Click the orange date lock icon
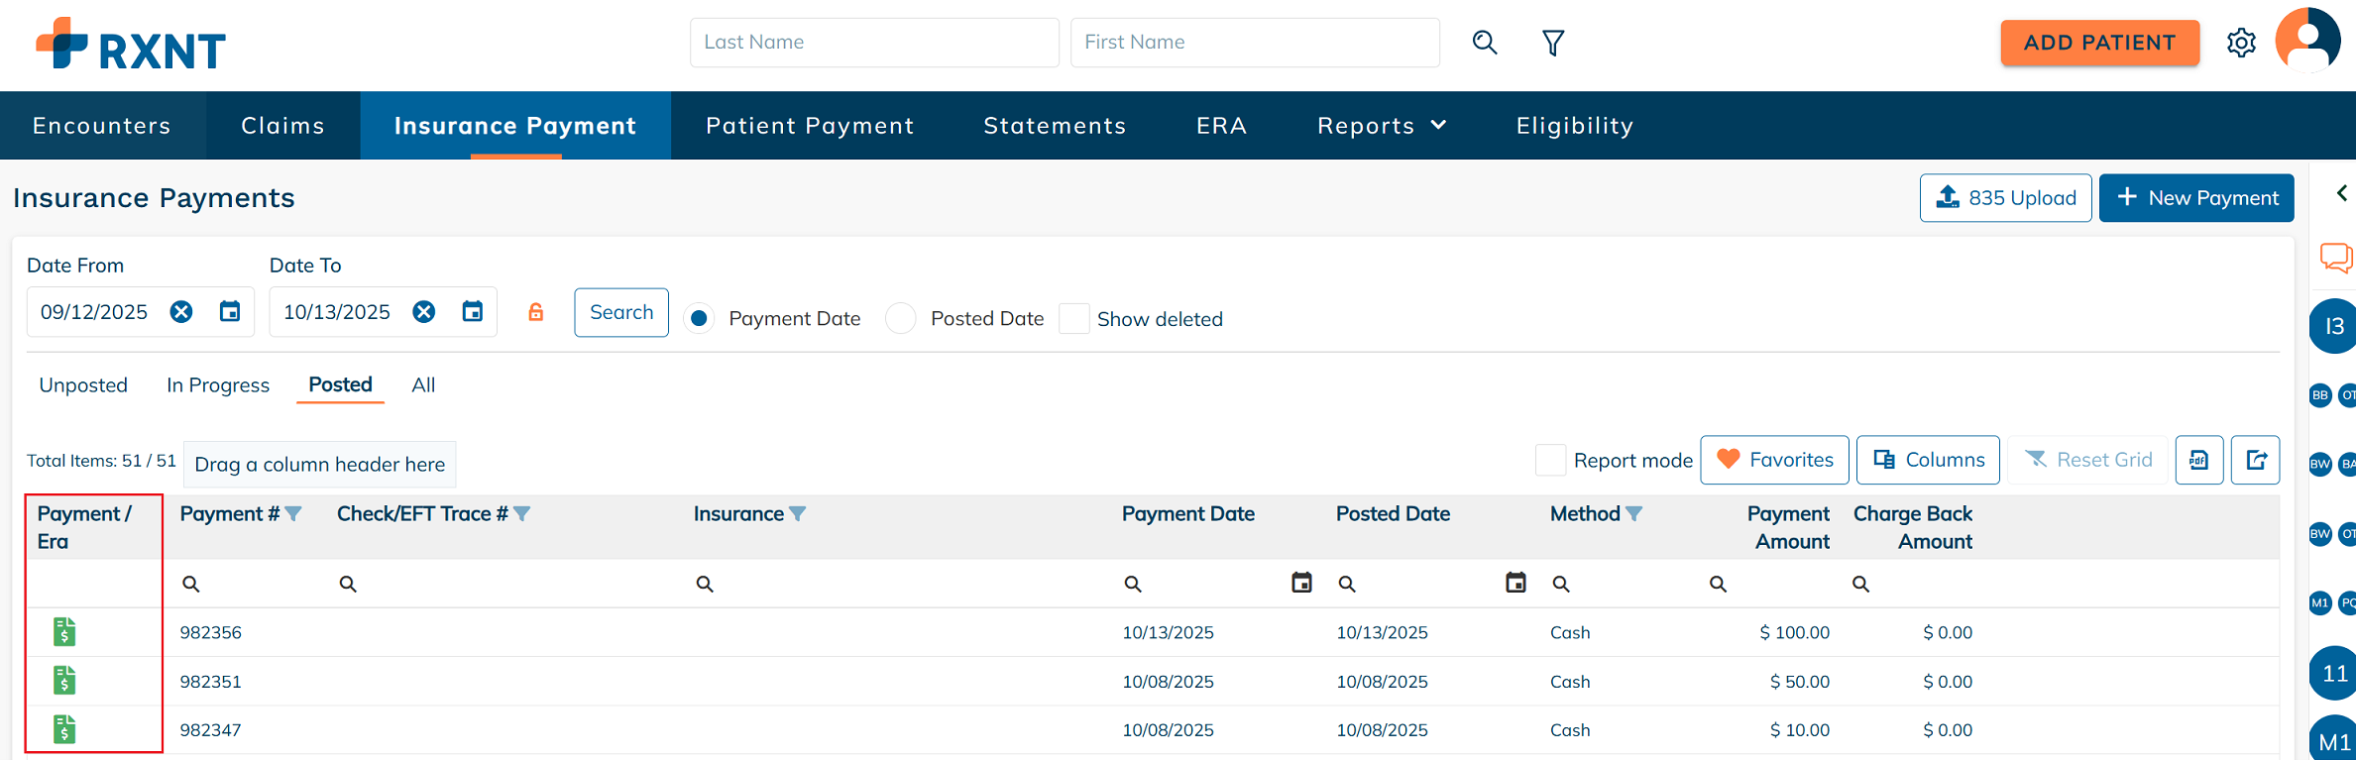This screenshot has height=760, width=2356. coord(535,312)
